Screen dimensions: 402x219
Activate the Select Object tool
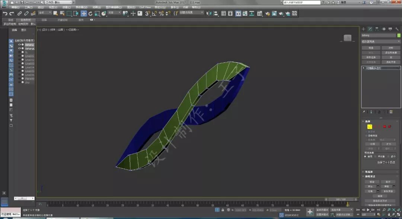point(55,13)
